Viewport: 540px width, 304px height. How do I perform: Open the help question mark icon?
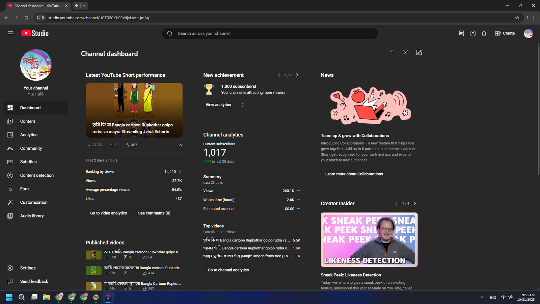pyautogui.click(x=473, y=33)
